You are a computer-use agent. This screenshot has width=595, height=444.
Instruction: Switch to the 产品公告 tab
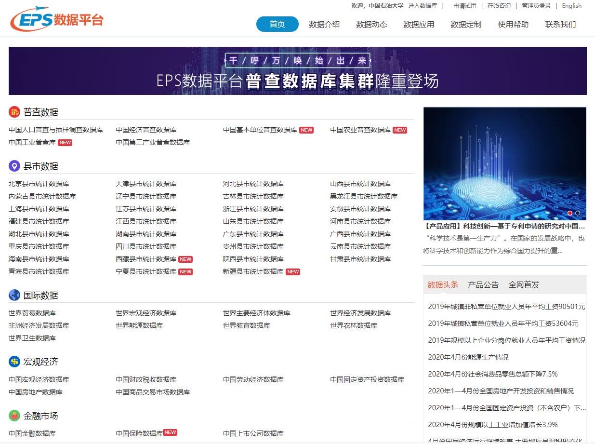(x=483, y=284)
